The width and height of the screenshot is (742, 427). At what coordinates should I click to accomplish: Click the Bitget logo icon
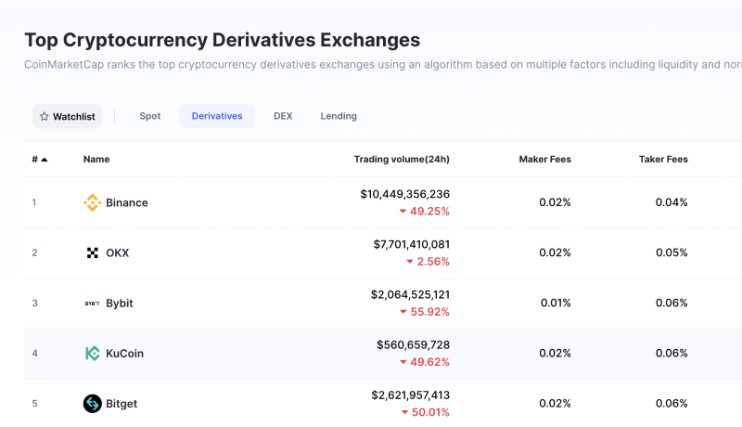tap(92, 403)
